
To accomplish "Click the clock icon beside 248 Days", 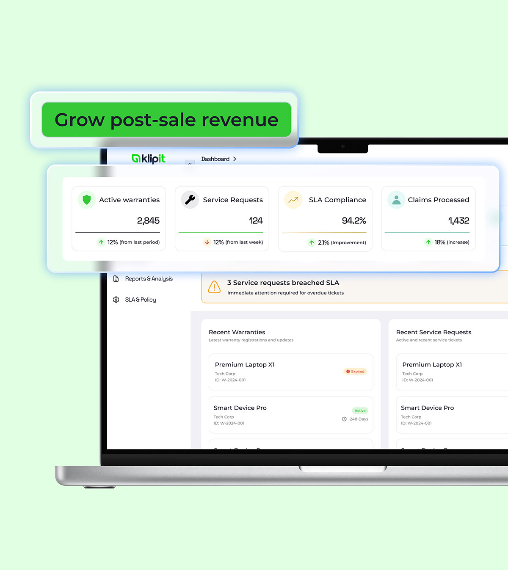I will coord(344,419).
